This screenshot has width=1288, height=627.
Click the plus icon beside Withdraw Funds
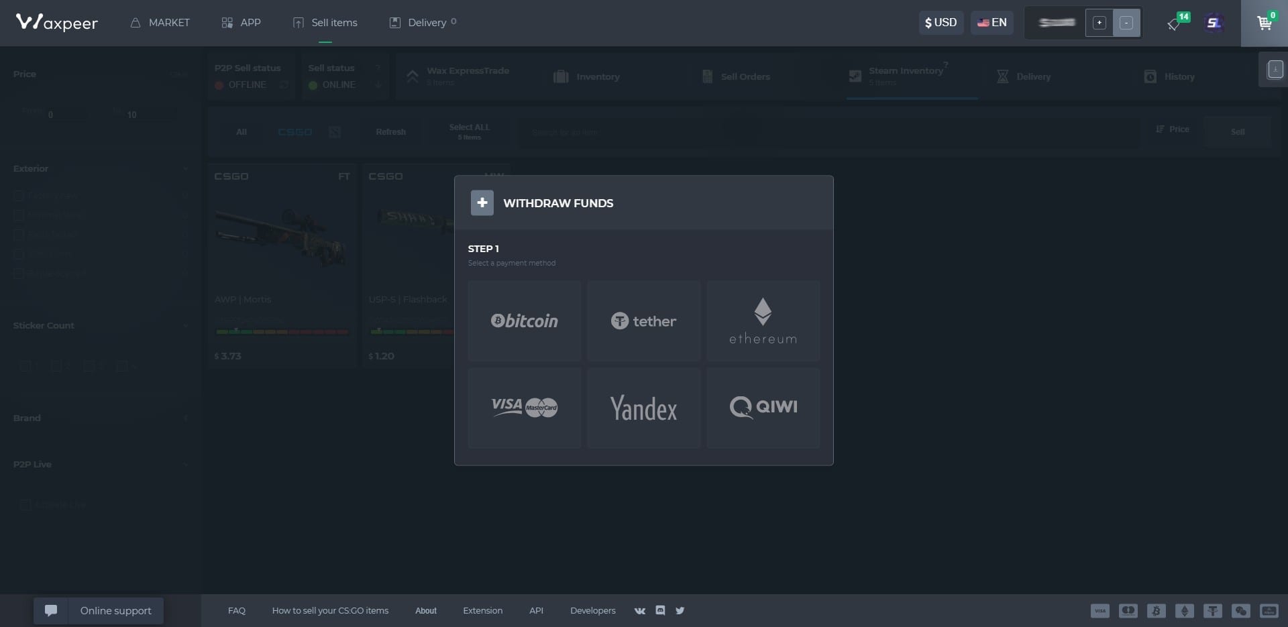pos(482,203)
